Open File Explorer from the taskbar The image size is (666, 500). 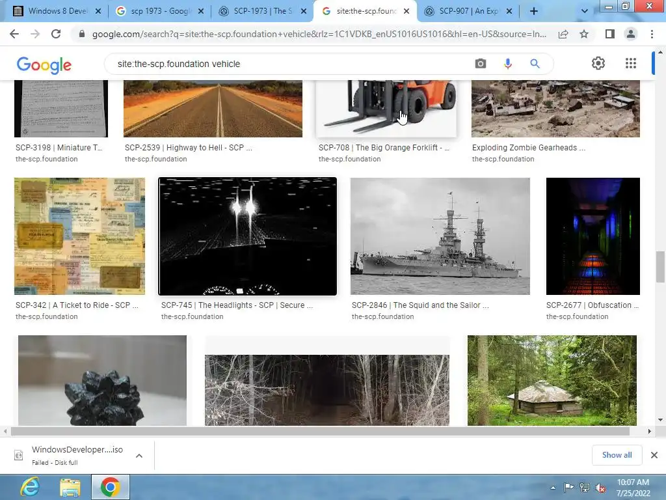[70, 487]
